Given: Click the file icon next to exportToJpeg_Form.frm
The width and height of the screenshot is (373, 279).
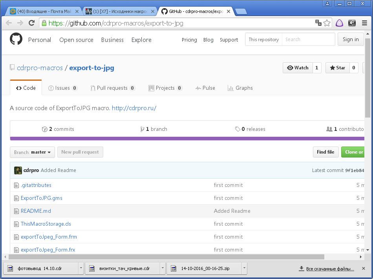Looking at the screenshot, I should pyautogui.click(x=16, y=237).
